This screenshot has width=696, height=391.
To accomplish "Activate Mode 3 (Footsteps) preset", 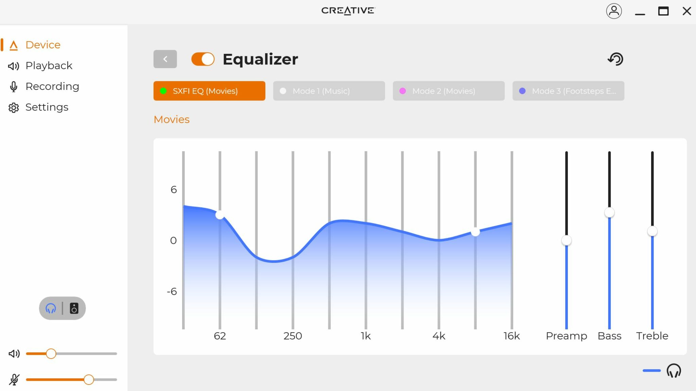I will click(568, 91).
